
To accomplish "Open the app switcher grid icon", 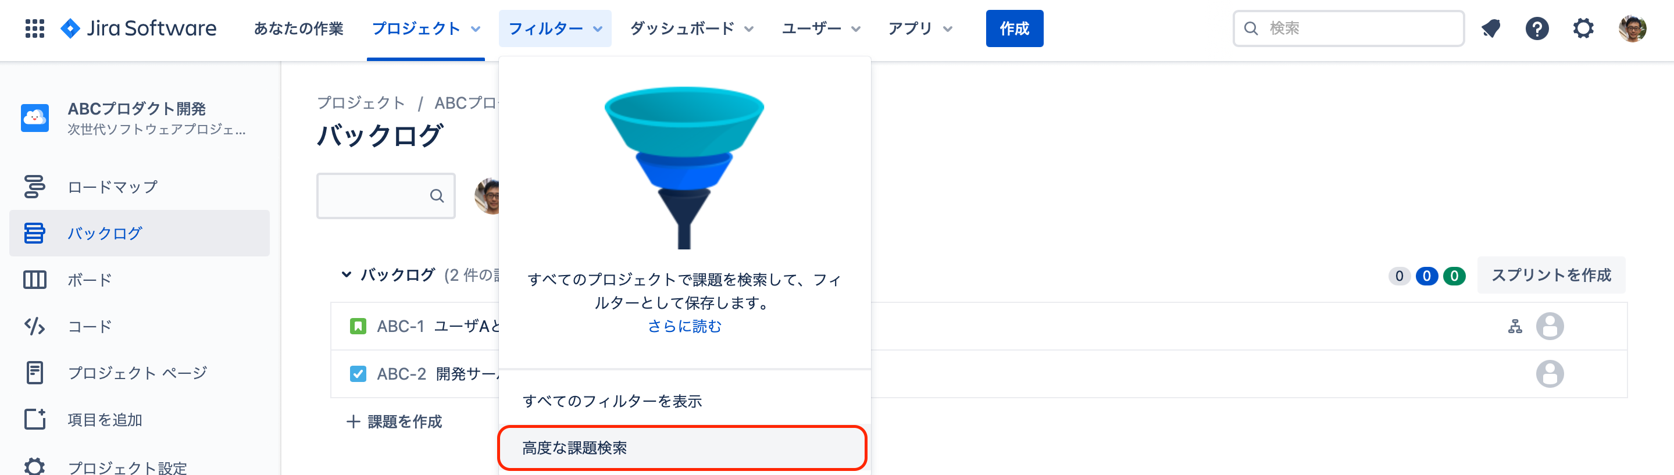I will (34, 28).
